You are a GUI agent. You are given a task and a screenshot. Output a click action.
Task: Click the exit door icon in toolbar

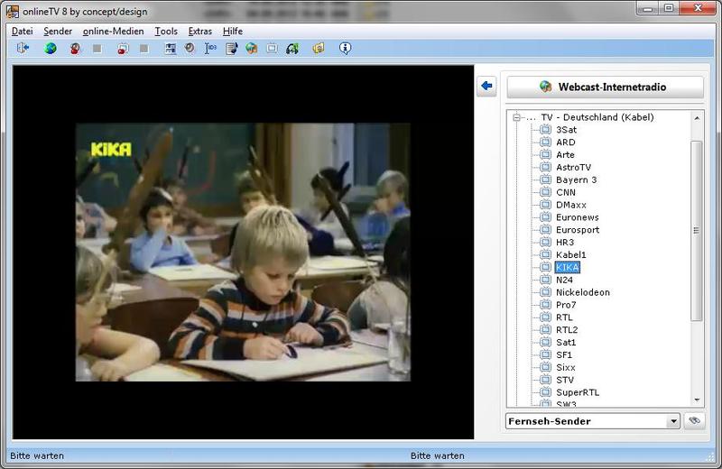pyautogui.click(x=23, y=48)
